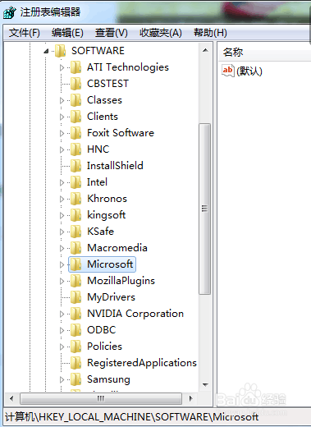Viewport: 311px width, 427px height.
Task: Expand the HNC key
Action: [x=62, y=149]
